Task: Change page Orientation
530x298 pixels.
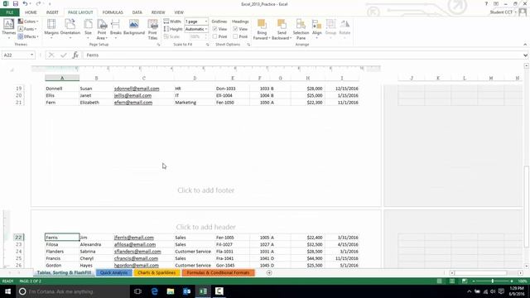Action: [x=70, y=29]
